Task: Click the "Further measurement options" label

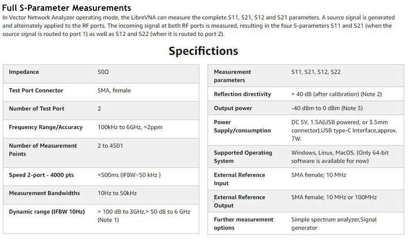Action: [244, 223]
